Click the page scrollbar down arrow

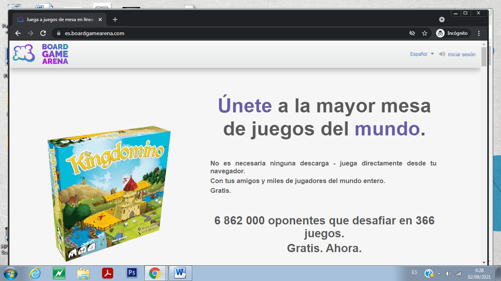click(484, 262)
